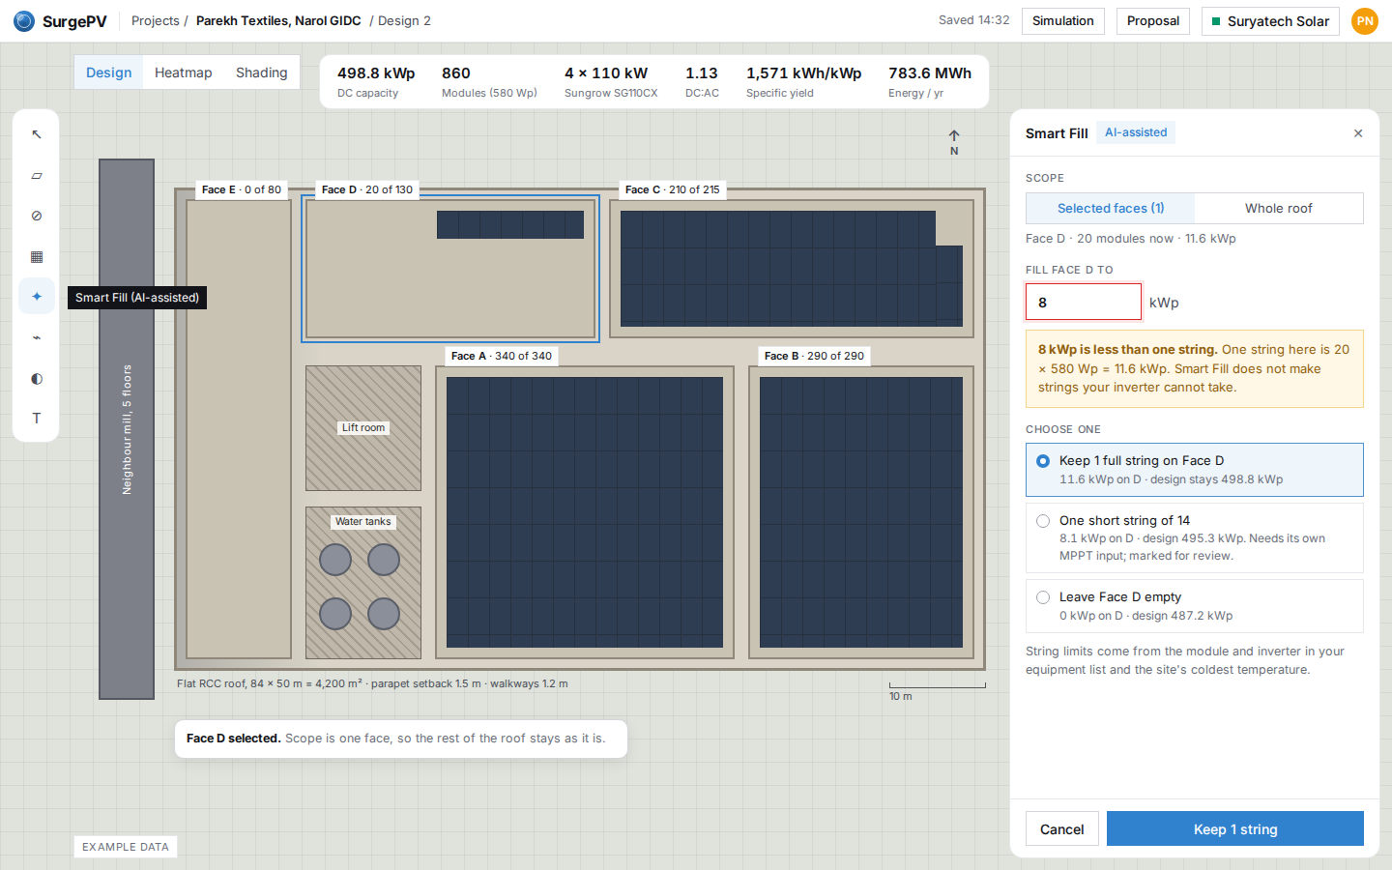Focus the Fill Face D kWp input
The height and width of the screenshot is (870, 1392).
(x=1084, y=303)
